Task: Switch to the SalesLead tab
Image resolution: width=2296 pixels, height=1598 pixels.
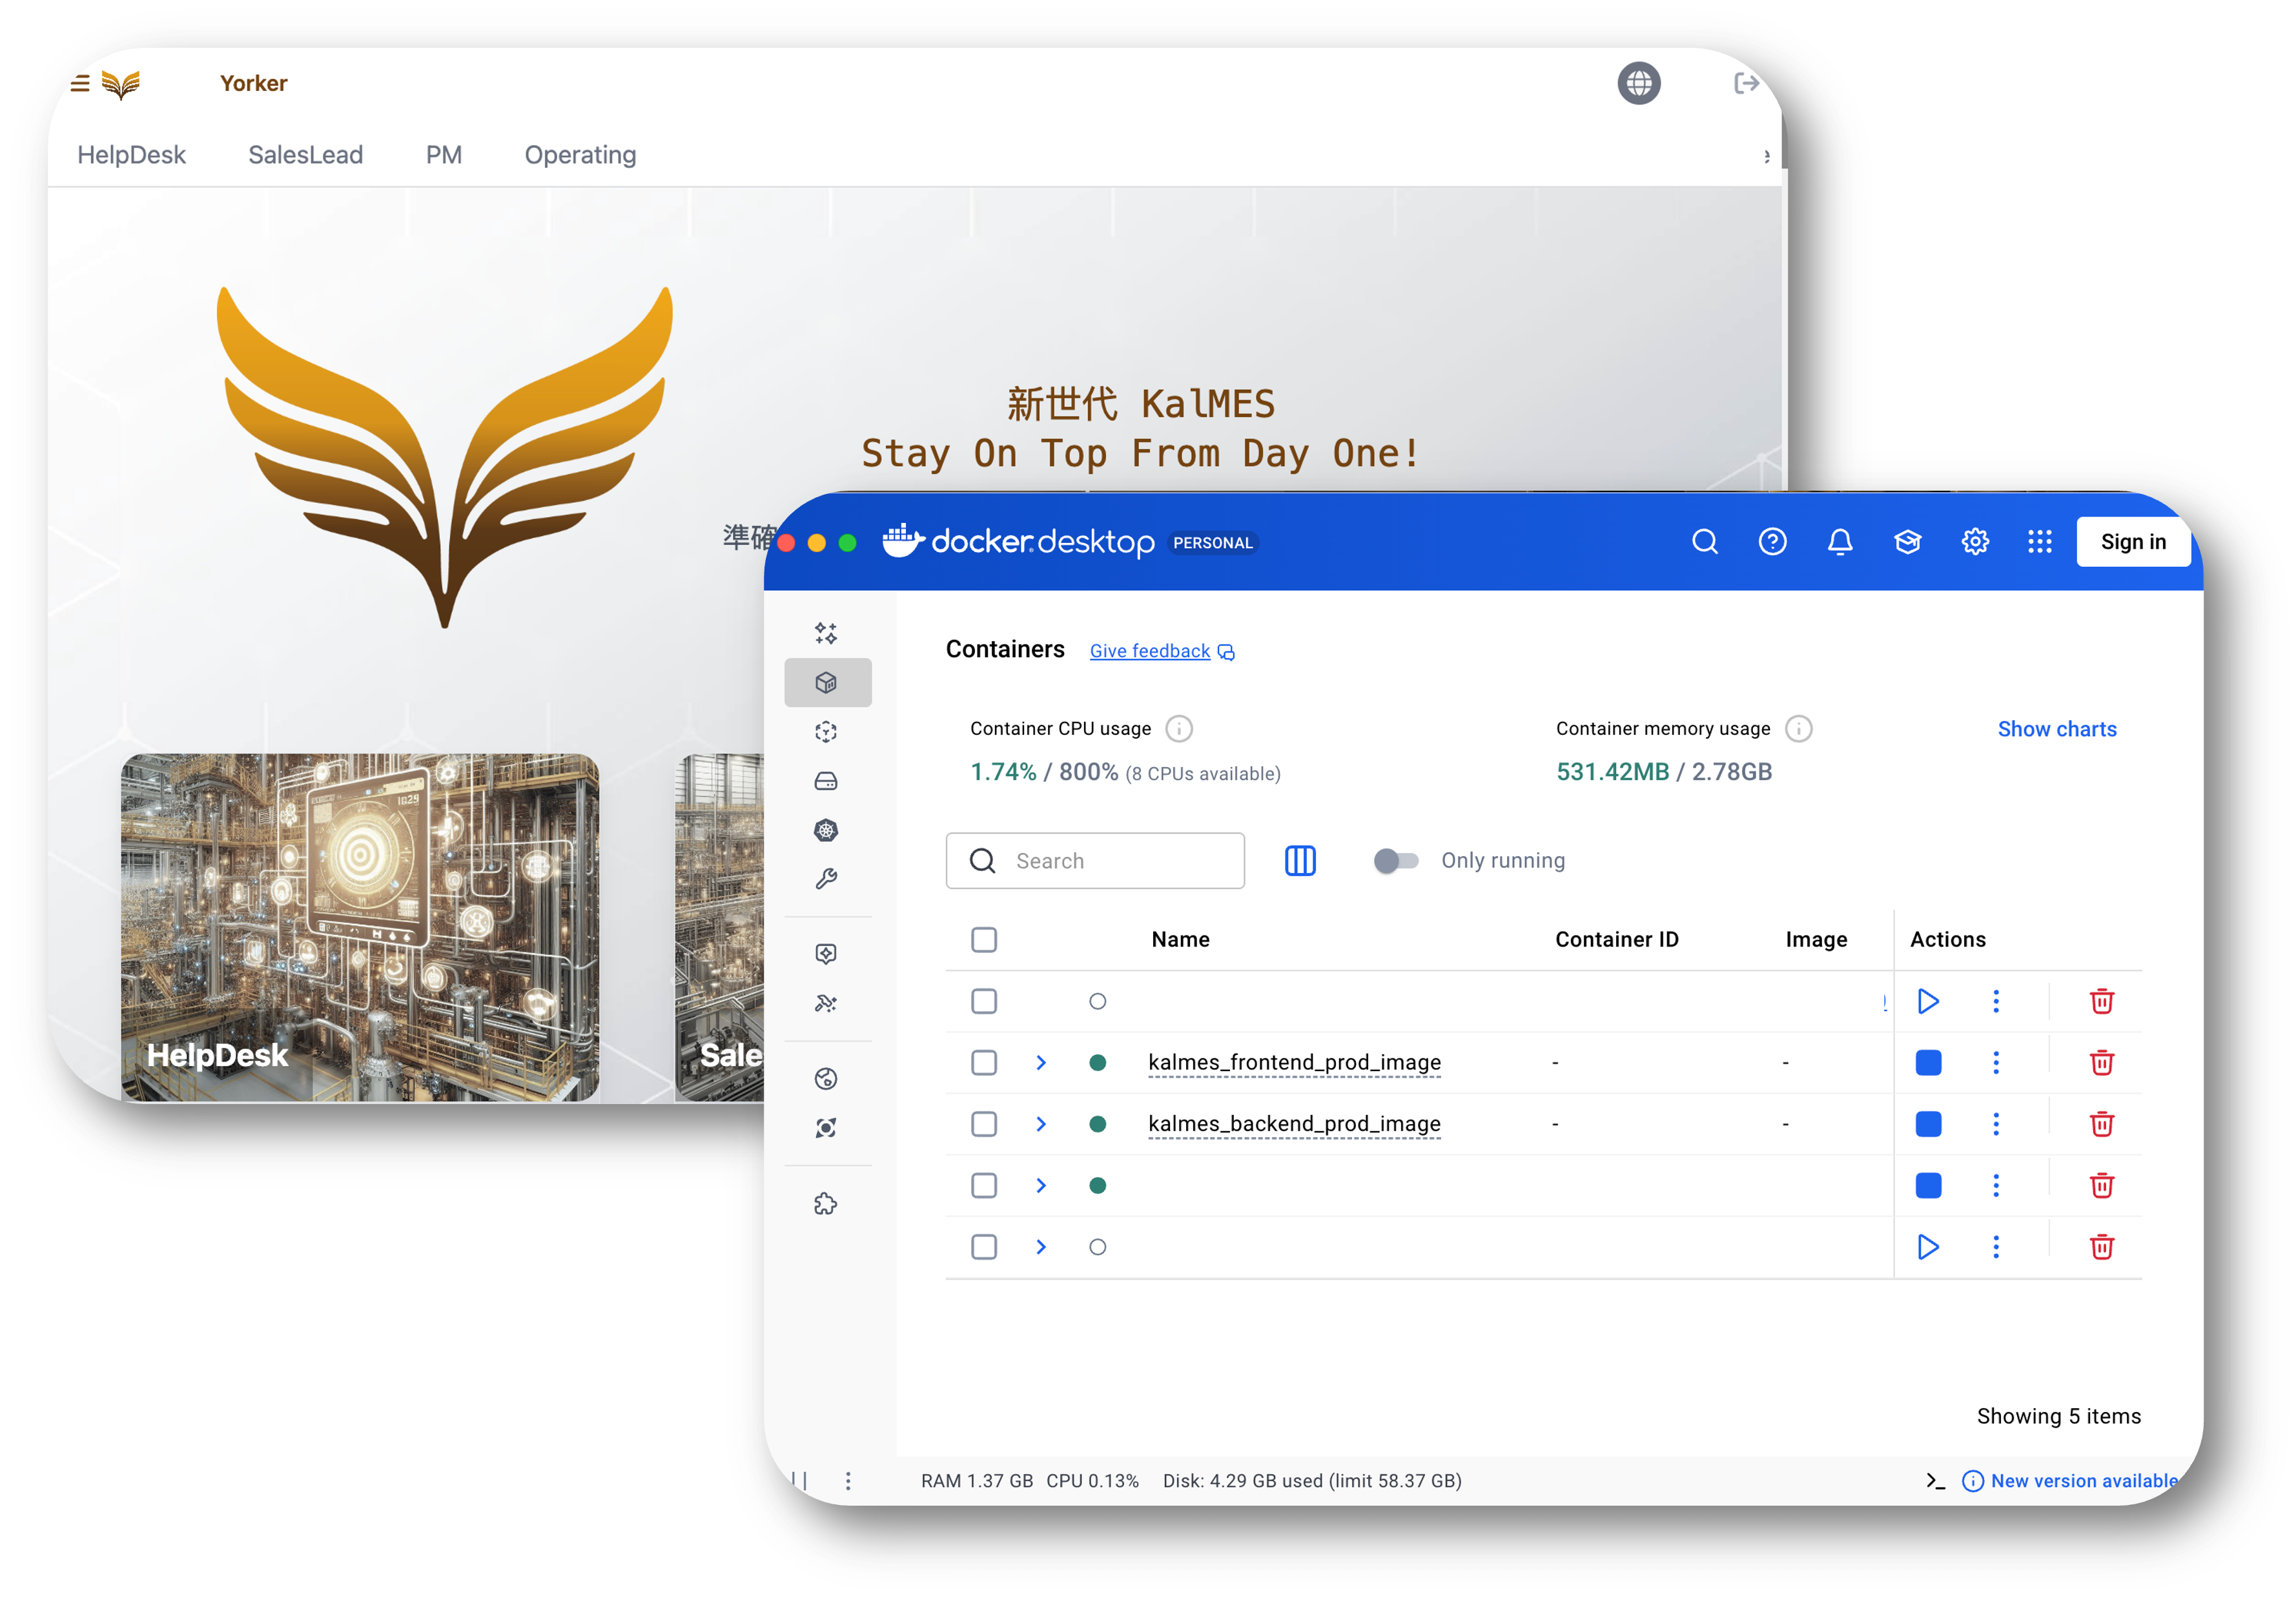Action: pos(305,155)
